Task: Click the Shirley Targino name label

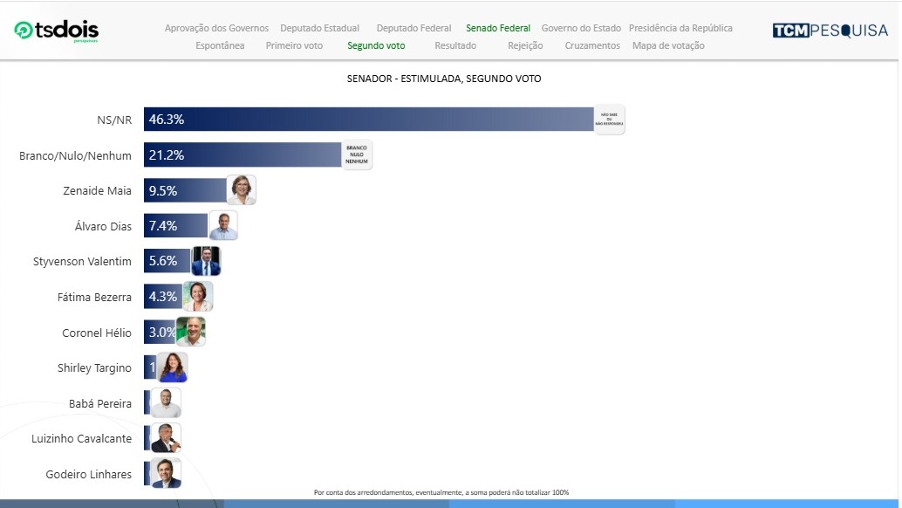Action: click(x=94, y=368)
